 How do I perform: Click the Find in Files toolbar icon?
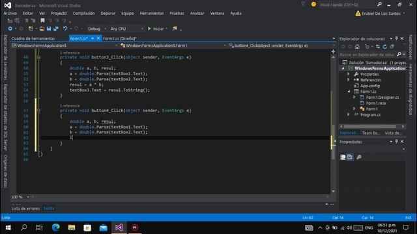click(x=175, y=29)
